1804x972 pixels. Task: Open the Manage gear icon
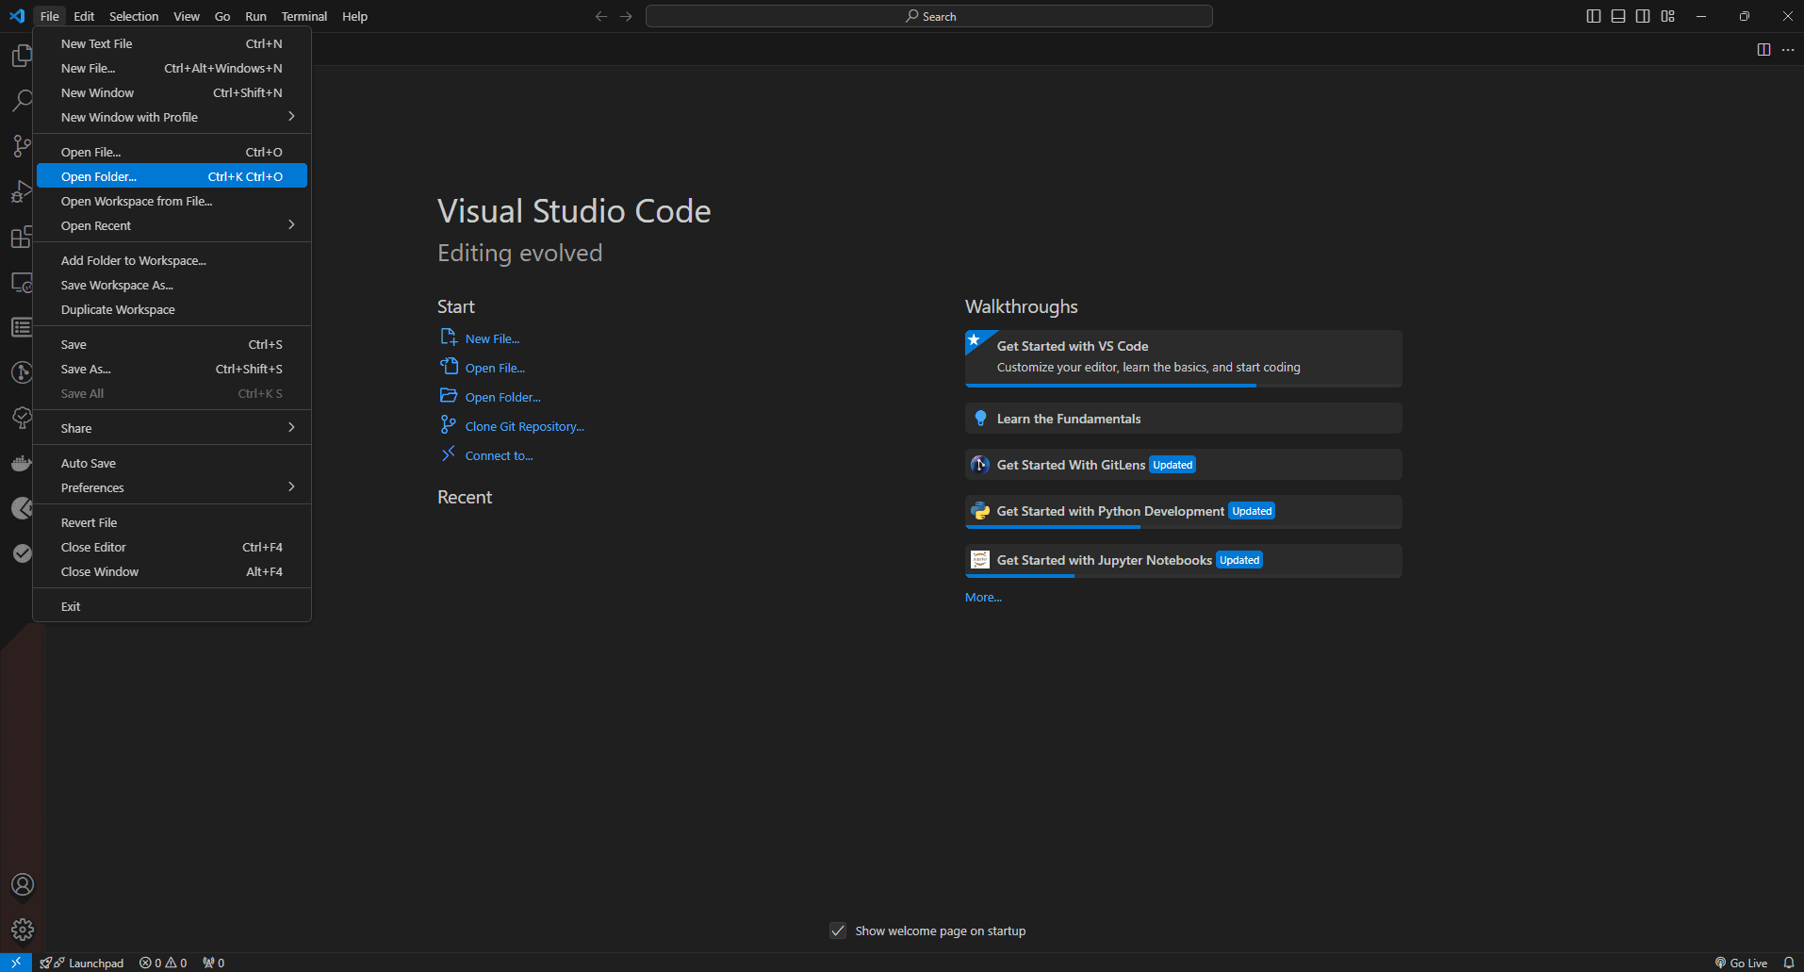[x=23, y=930]
